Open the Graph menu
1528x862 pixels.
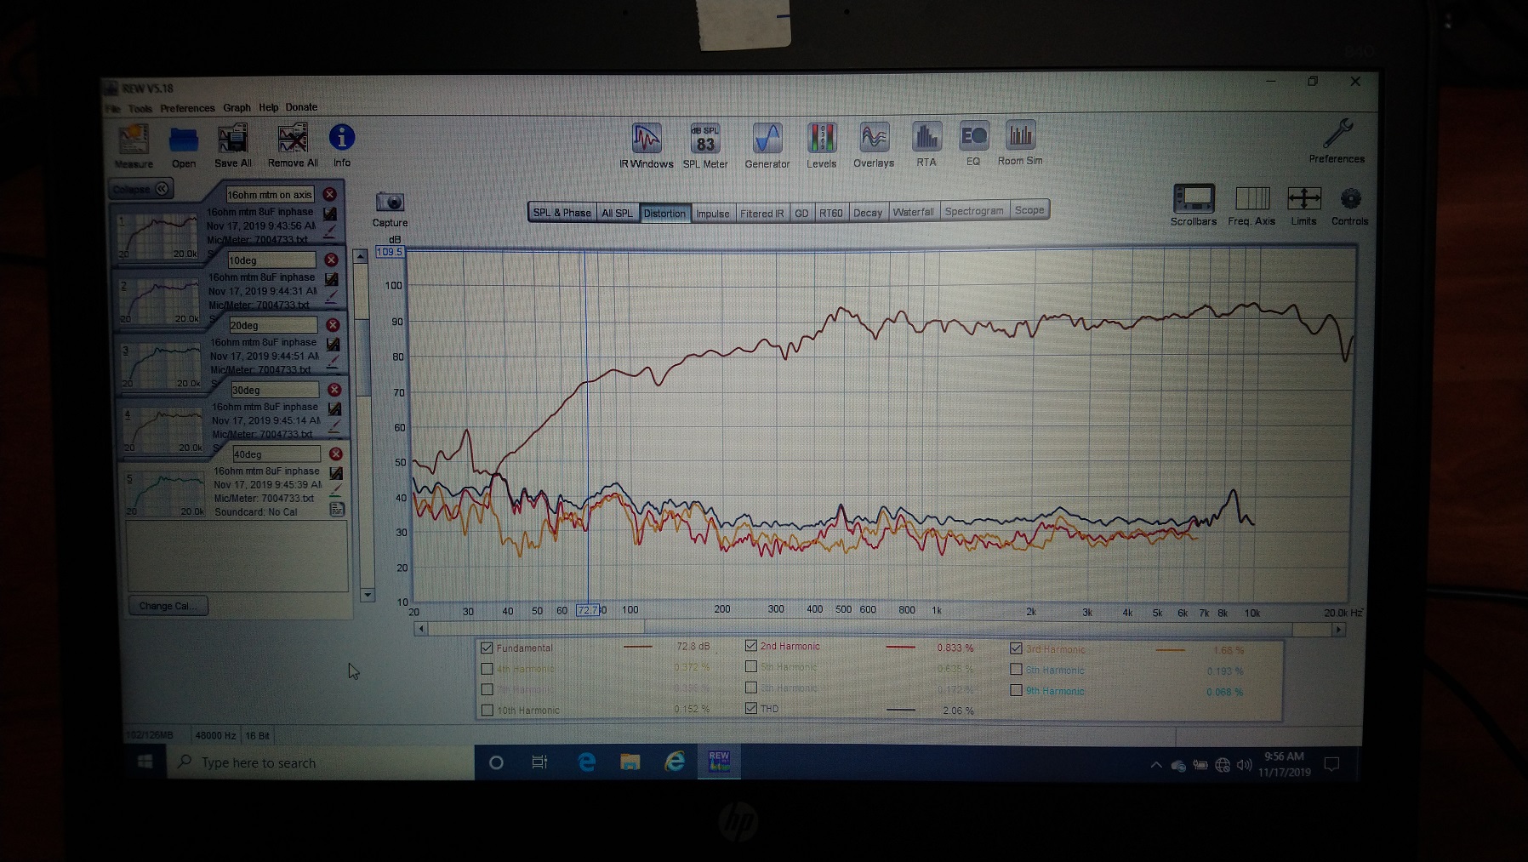click(x=237, y=108)
